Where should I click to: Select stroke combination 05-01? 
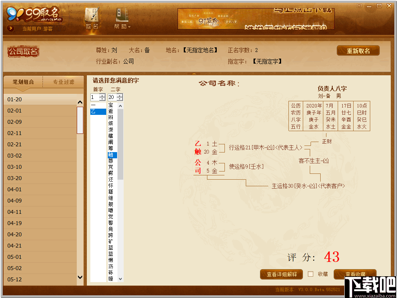point(40,257)
